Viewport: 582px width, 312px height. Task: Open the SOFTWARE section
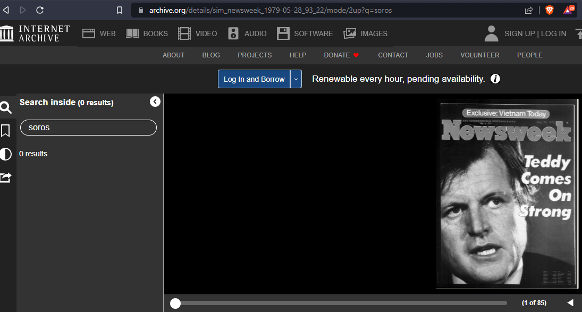tap(305, 33)
